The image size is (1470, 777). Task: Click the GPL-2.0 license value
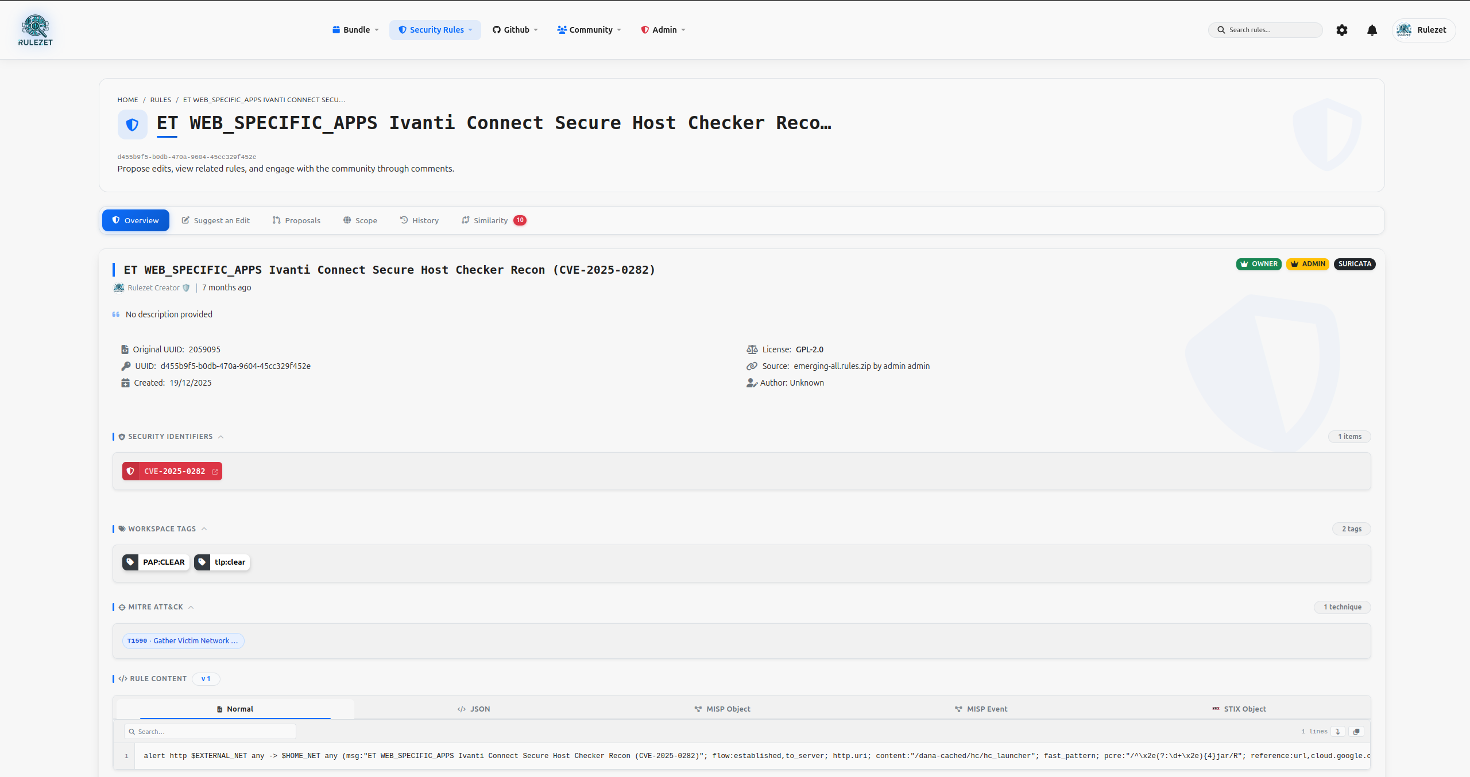pos(810,349)
